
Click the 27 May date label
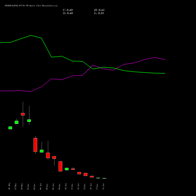(x=16, y=186)
